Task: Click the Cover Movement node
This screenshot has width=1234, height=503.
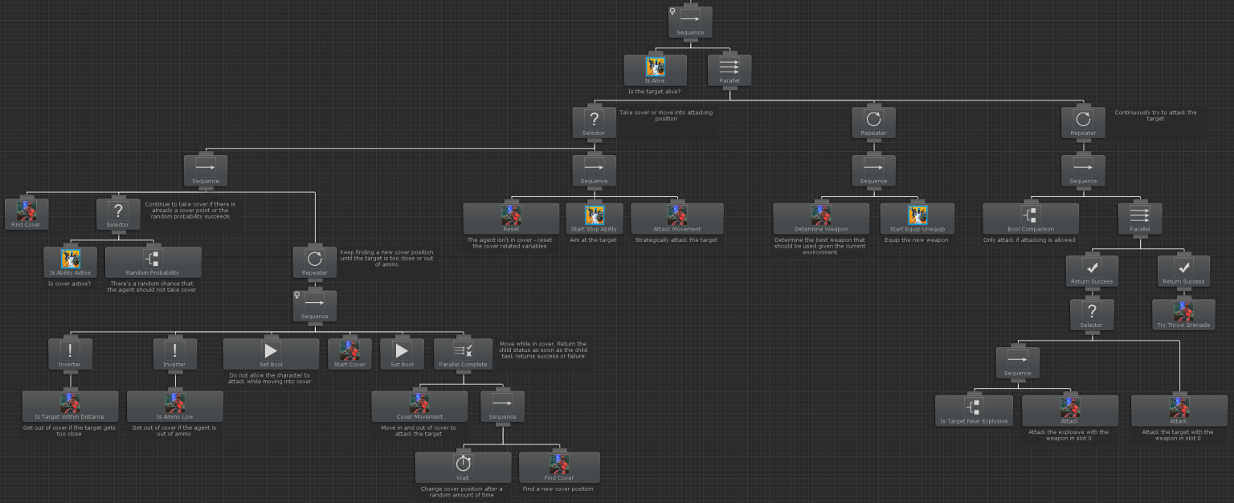Action: pos(419,407)
